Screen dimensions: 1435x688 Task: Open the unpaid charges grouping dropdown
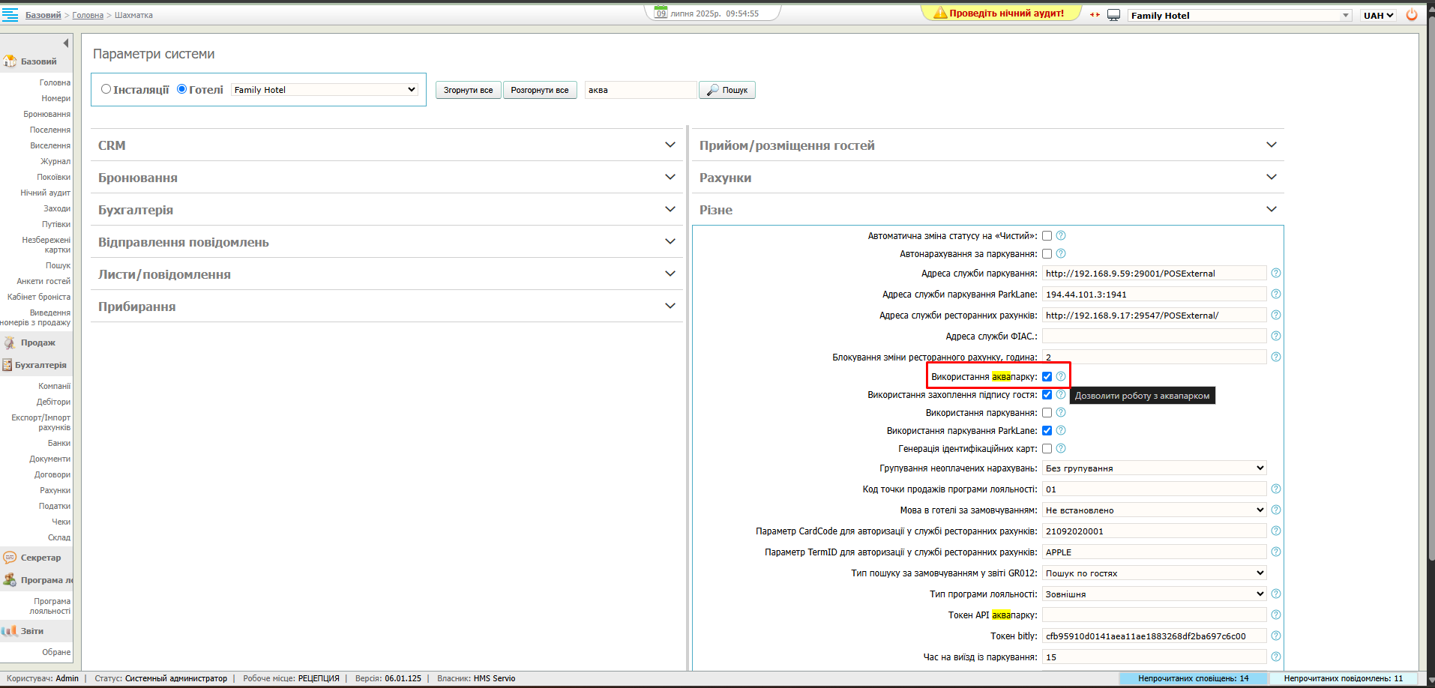[x=1154, y=468]
